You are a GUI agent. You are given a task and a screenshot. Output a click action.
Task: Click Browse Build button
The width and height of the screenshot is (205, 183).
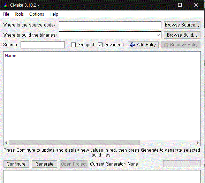pos(182,35)
